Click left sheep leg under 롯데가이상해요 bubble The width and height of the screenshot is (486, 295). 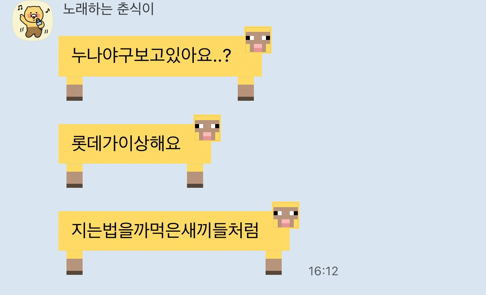click(75, 176)
